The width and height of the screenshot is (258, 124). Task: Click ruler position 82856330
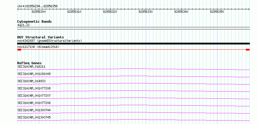[x=146, y=12]
